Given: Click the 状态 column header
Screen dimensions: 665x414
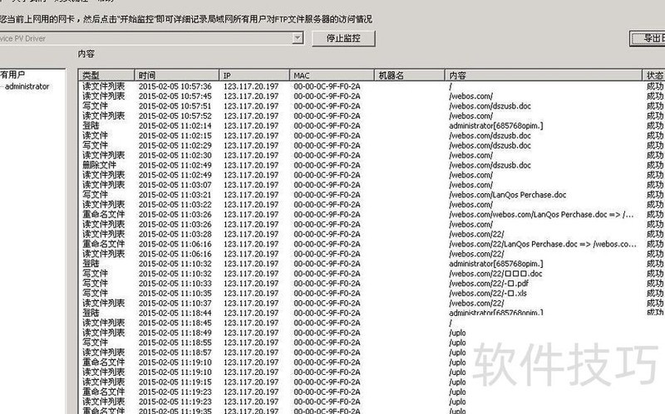Looking at the screenshot, I should [x=654, y=75].
